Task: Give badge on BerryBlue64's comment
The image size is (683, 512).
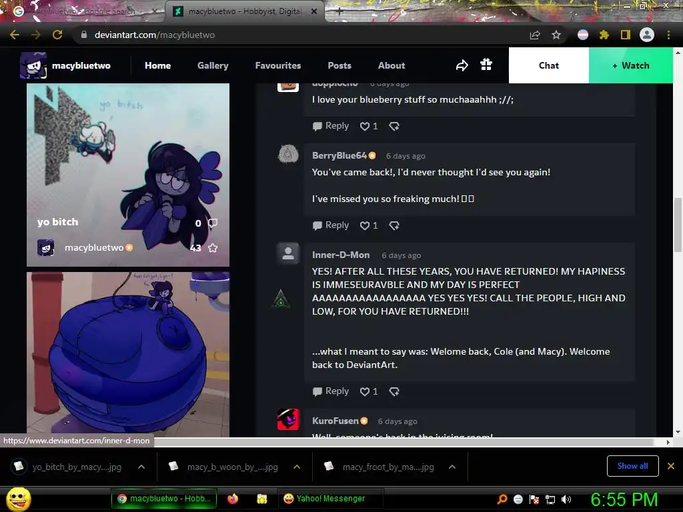Action: [394, 225]
